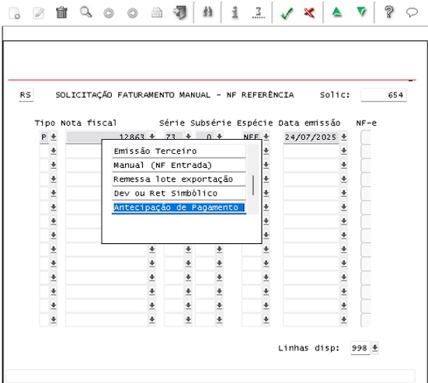This screenshot has width=428, height=383.
Task: Click the numbered '3' toolbar icon
Action: [259, 12]
